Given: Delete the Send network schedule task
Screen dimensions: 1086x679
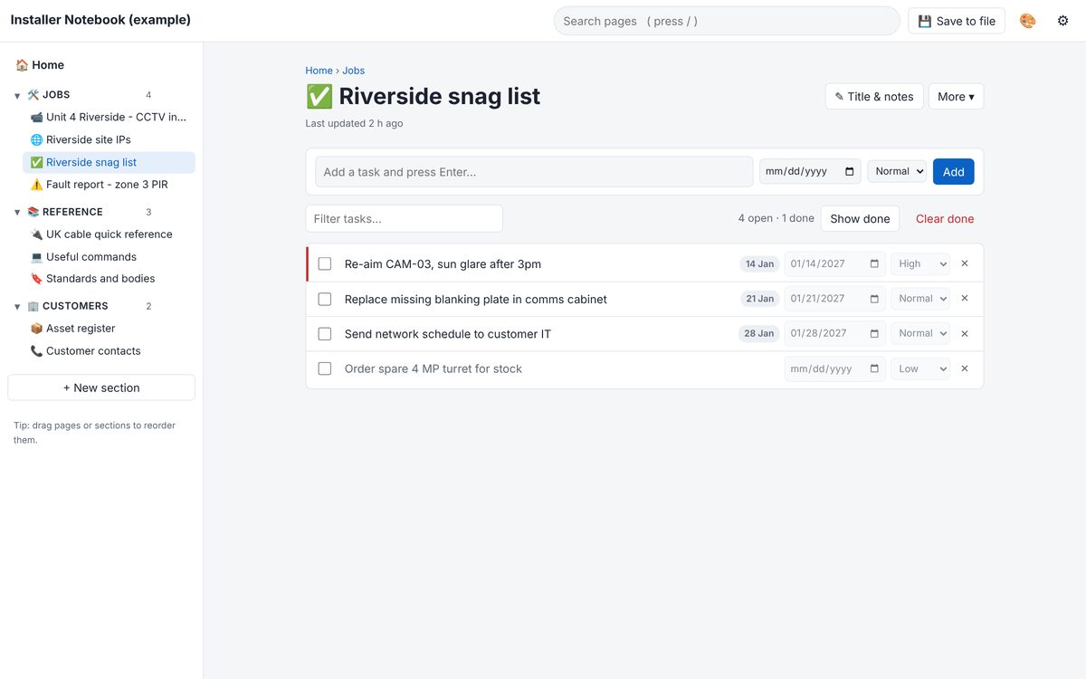Looking at the screenshot, I should pos(965,333).
